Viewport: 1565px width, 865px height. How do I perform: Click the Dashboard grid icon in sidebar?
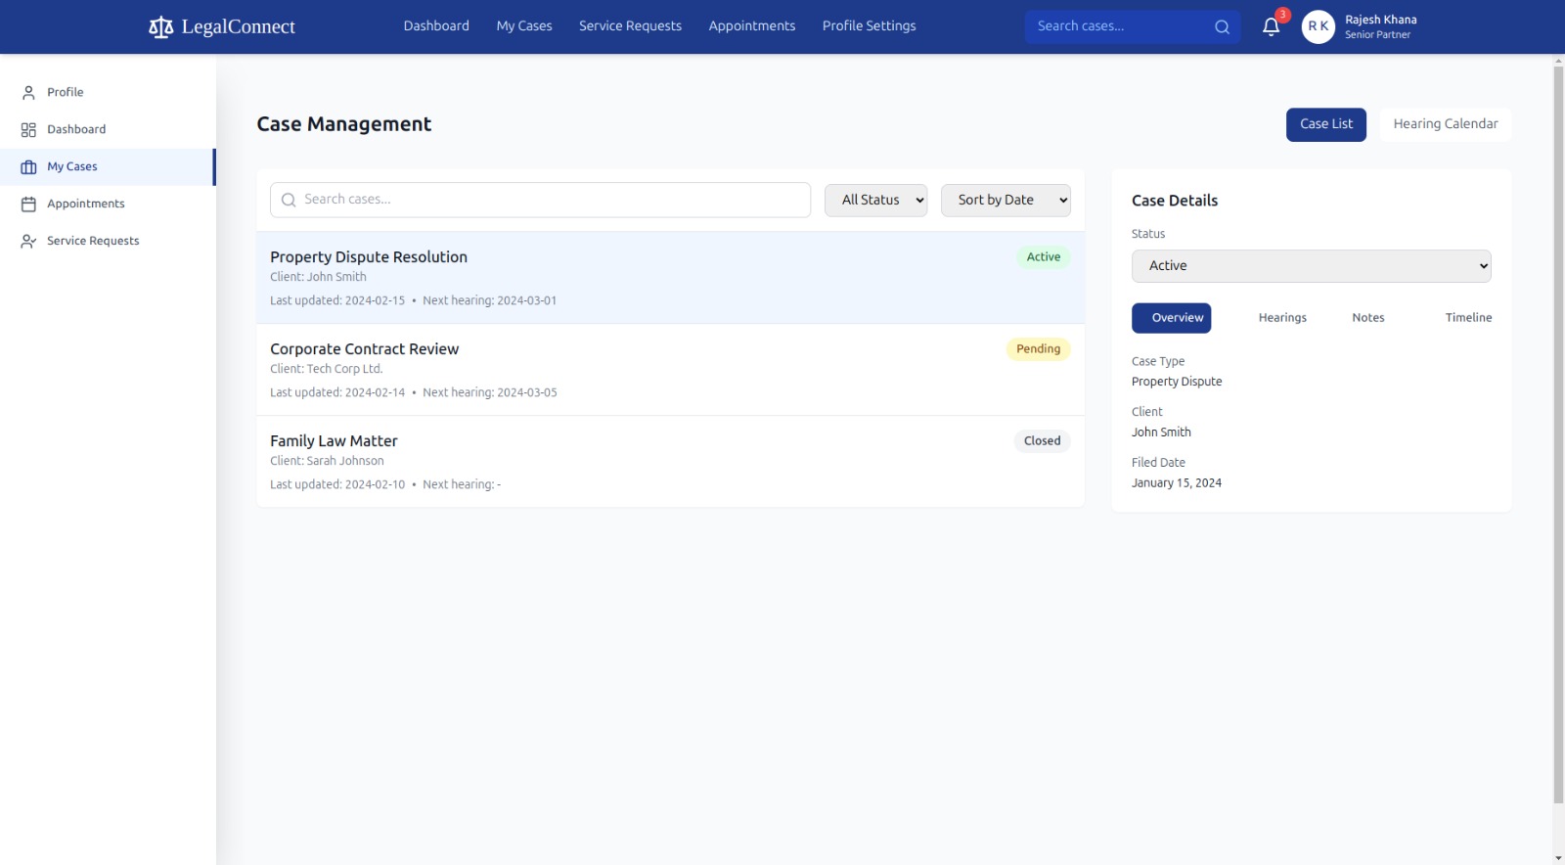click(28, 129)
